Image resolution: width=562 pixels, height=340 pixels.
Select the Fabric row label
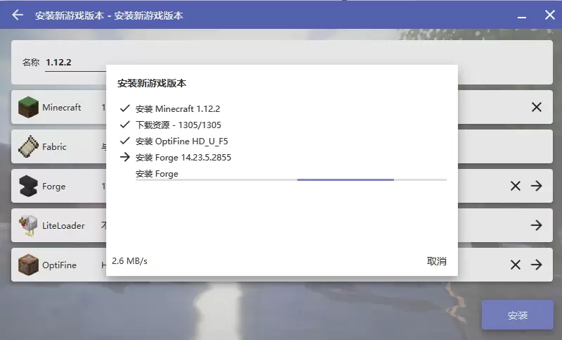tap(54, 146)
